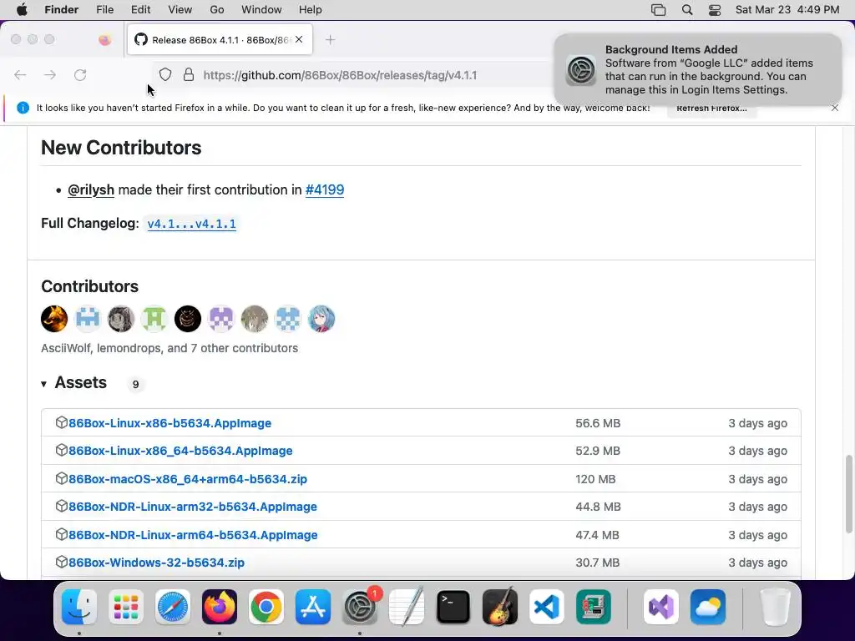Open the Help menu
The width and height of the screenshot is (855, 641).
pos(311,10)
